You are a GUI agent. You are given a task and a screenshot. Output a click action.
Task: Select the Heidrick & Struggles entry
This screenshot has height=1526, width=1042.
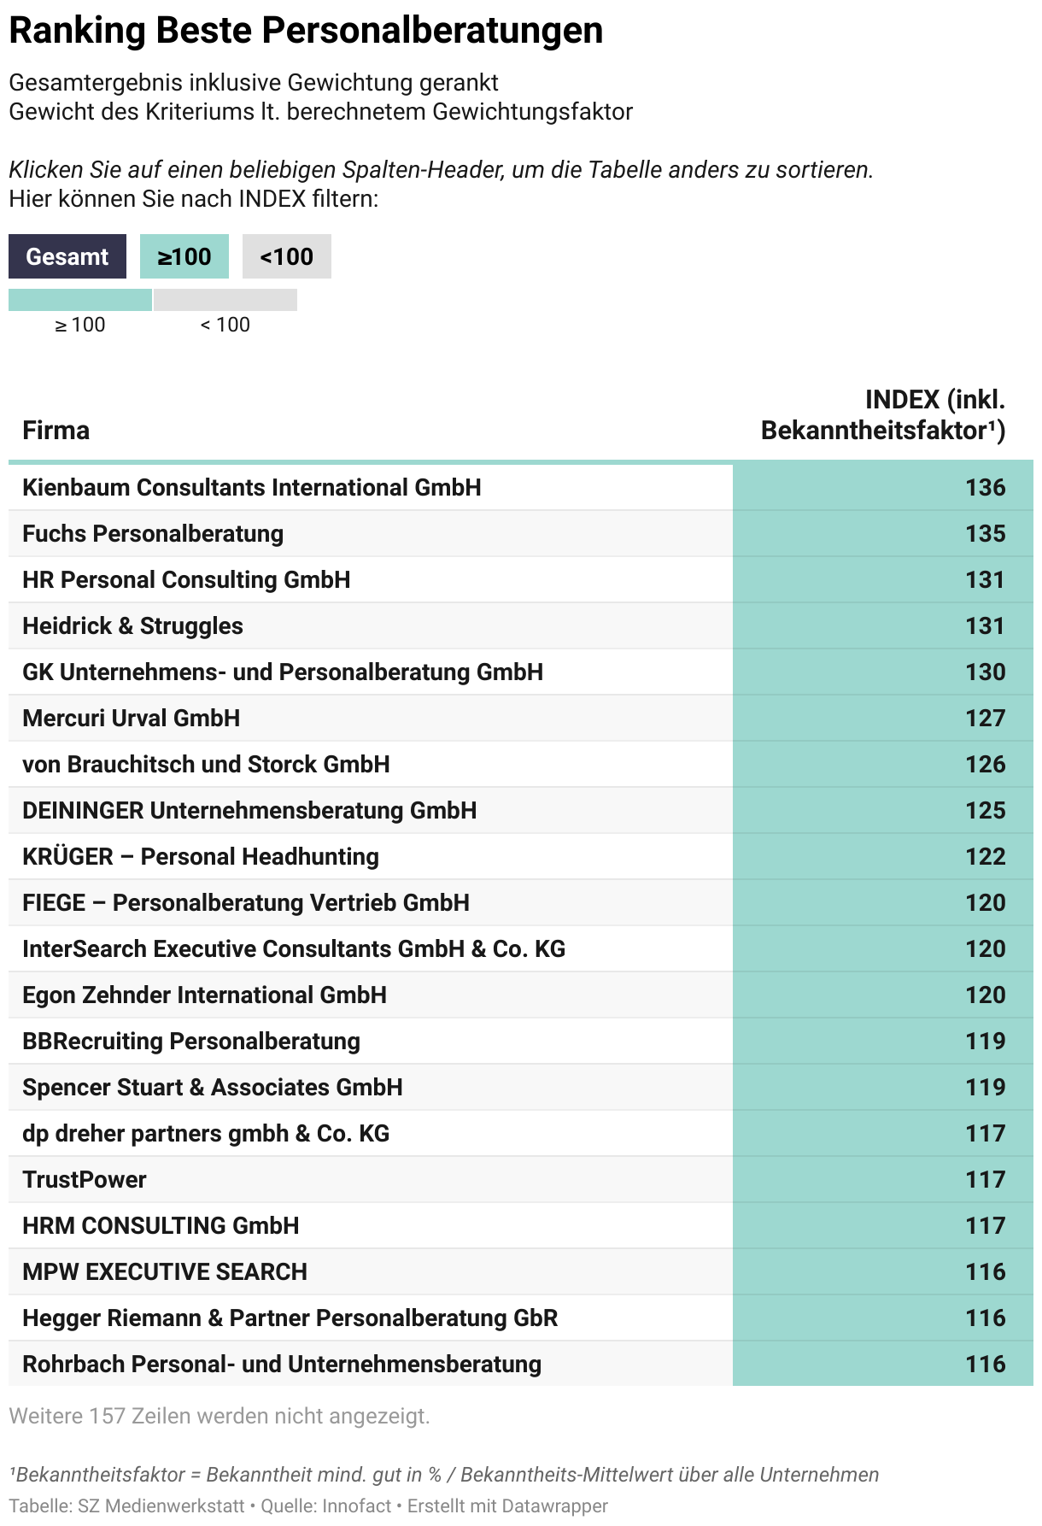[x=132, y=625]
